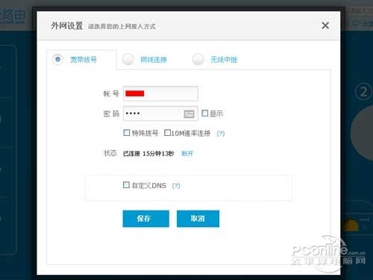Screen dimensions: 373x280
Task: Select the 网线连接 radio button
Action: [x=128, y=60]
